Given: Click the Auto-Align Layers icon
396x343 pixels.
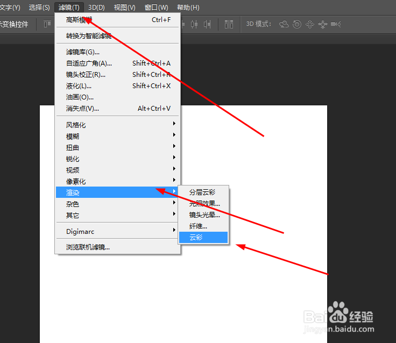Looking at the screenshot, I should 229,24.
